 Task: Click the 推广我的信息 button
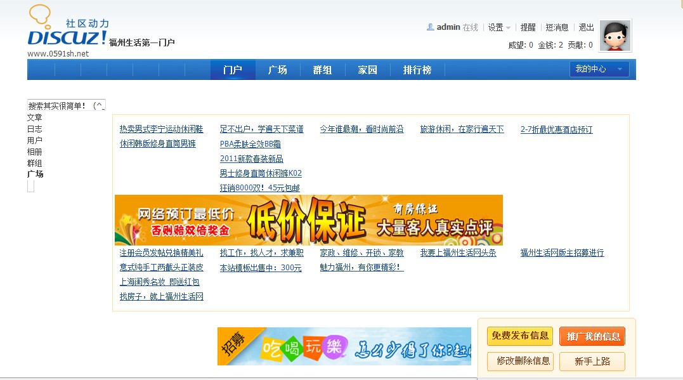(592, 336)
